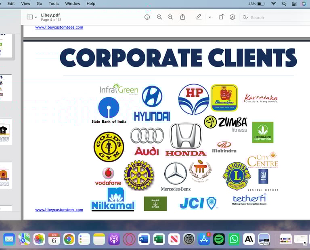This screenshot has height=250, width=310.
Task: Click the battery status icon in the menu bar
Action: click(x=261, y=4)
